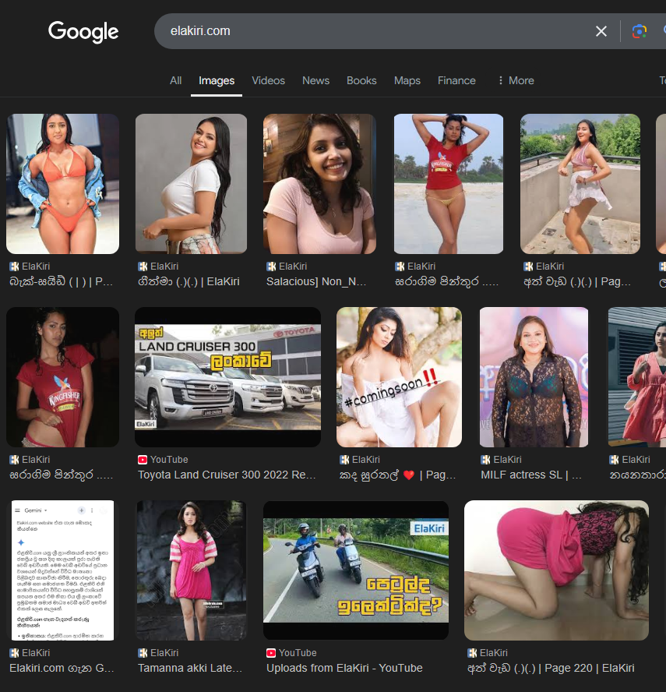Screen dimensions: 666x692
Task: Open the Toyota Land Cruiser 300 thumbnail
Action: [227, 377]
